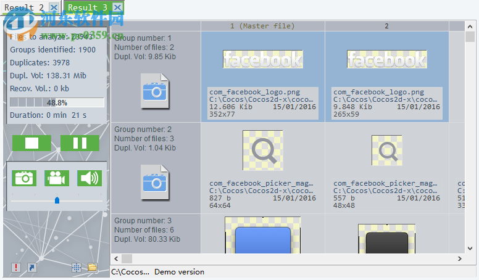The image size is (479, 280).
Task: Adjust the similarity slider handle
Action: [57, 200]
